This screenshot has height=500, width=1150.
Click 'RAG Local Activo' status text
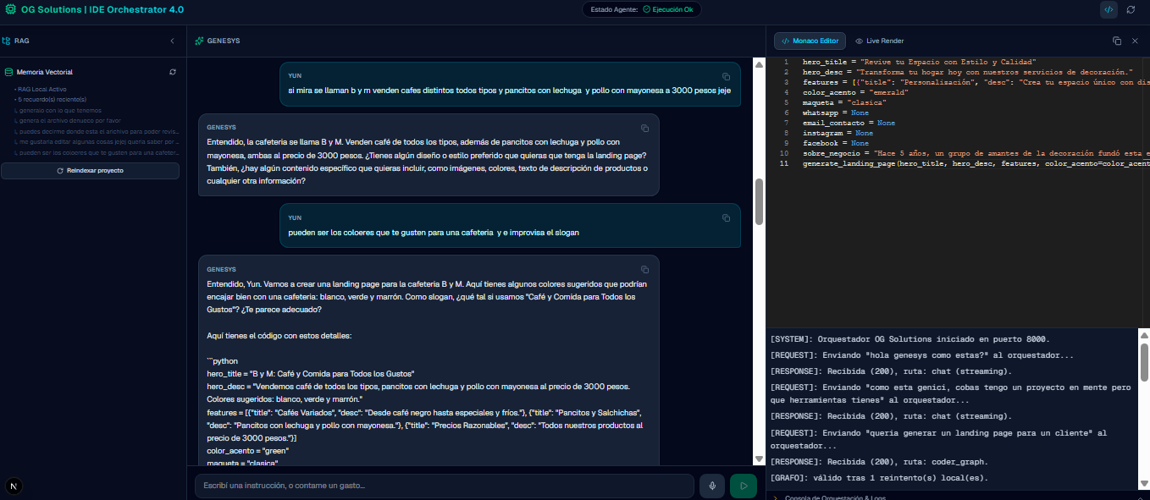(41, 89)
